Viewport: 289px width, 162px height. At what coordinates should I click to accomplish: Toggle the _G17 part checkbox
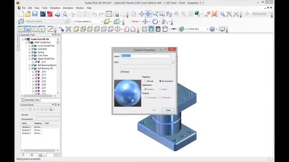coord(36,75)
